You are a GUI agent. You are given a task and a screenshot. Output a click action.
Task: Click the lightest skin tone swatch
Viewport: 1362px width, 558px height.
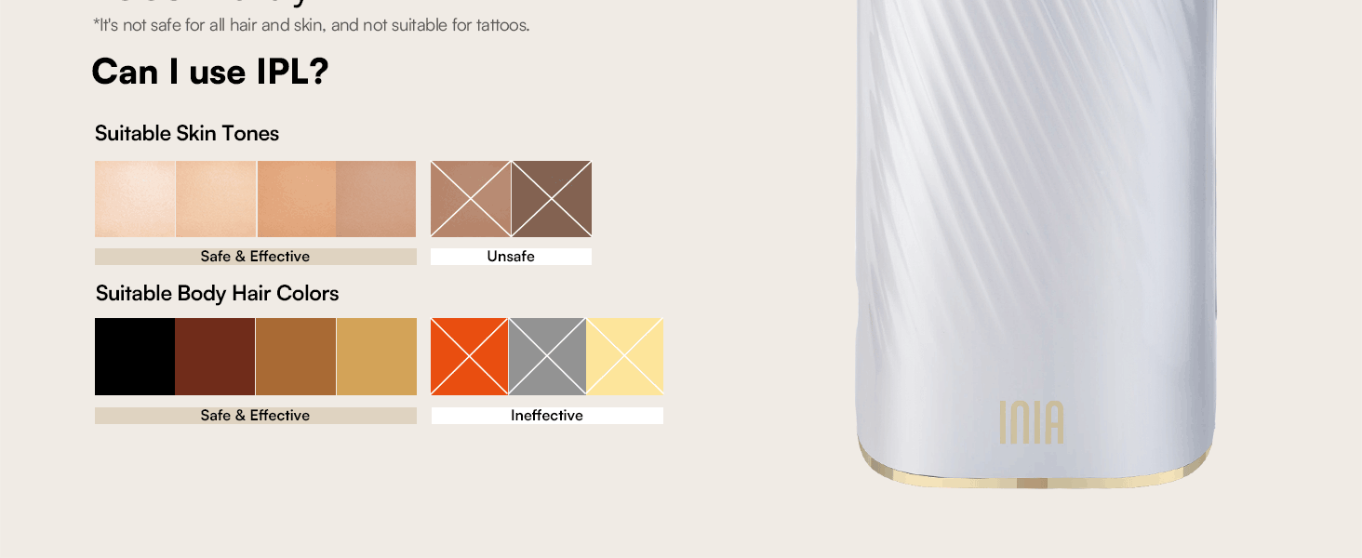click(135, 199)
